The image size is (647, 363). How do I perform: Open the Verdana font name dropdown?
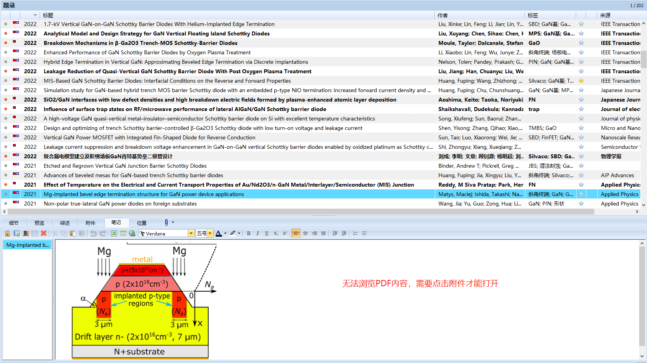[191, 233]
